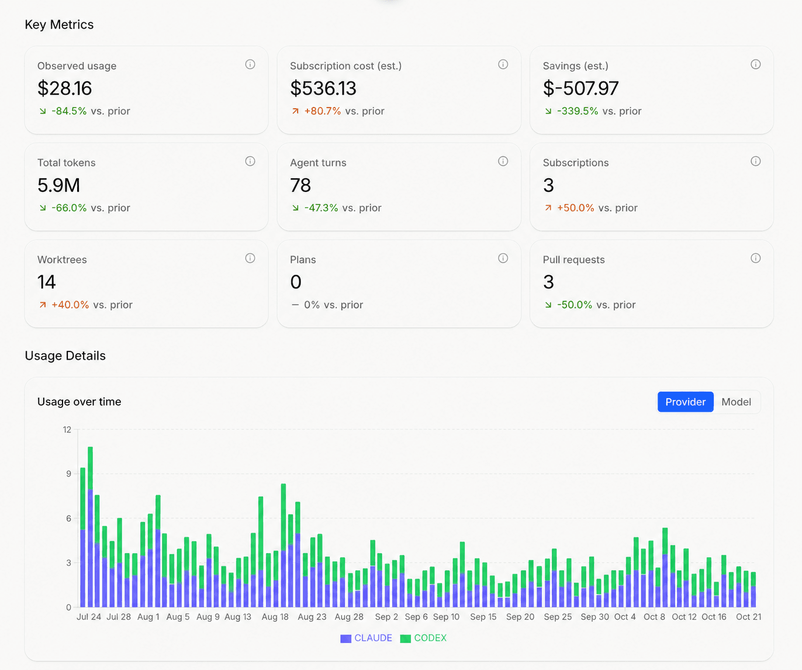Screen dimensions: 802x670
Task: Click the Worktrees value 14
Action: (x=47, y=282)
